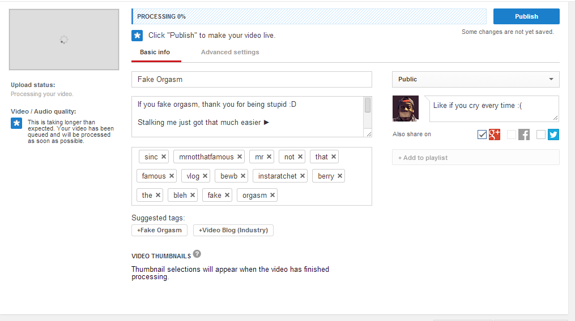This screenshot has height=321, width=575.
Task: Remove the "that" tag
Action: (333, 157)
